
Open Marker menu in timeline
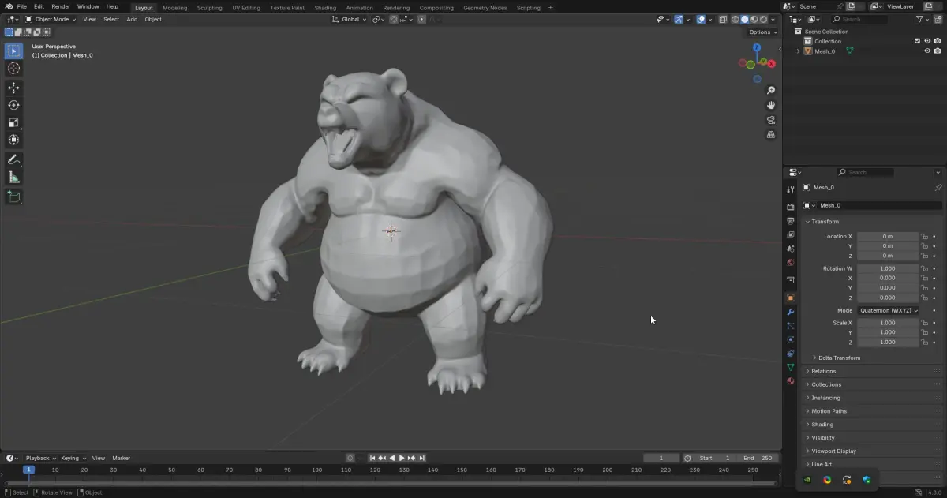(x=121, y=458)
